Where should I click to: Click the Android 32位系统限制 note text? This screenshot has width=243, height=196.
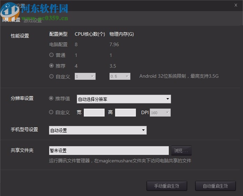click(179, 76)
